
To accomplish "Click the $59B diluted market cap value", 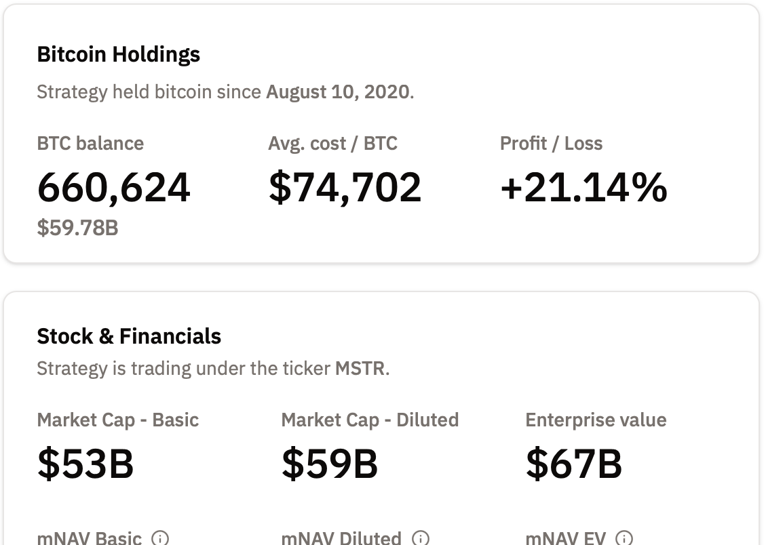I will [330, 464].
